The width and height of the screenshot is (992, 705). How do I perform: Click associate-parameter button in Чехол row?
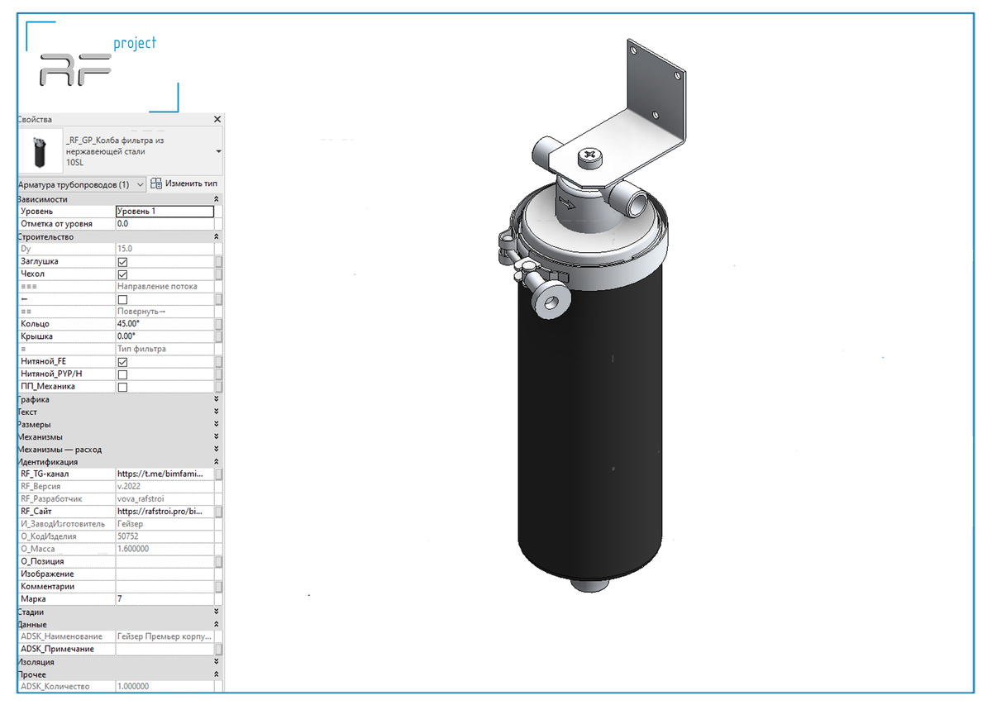(x=218, y=274)
